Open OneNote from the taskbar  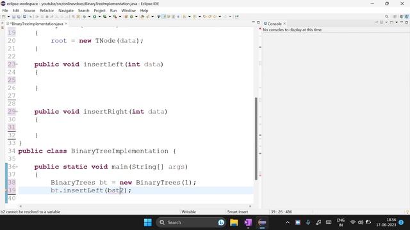coord(248,222)
